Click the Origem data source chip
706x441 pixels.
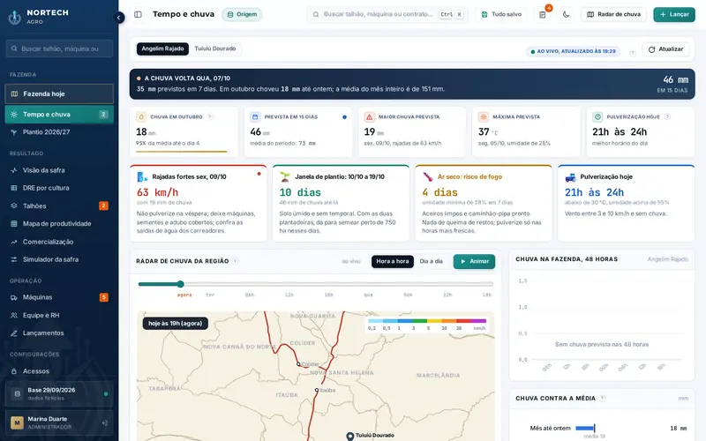coord(242,14)
